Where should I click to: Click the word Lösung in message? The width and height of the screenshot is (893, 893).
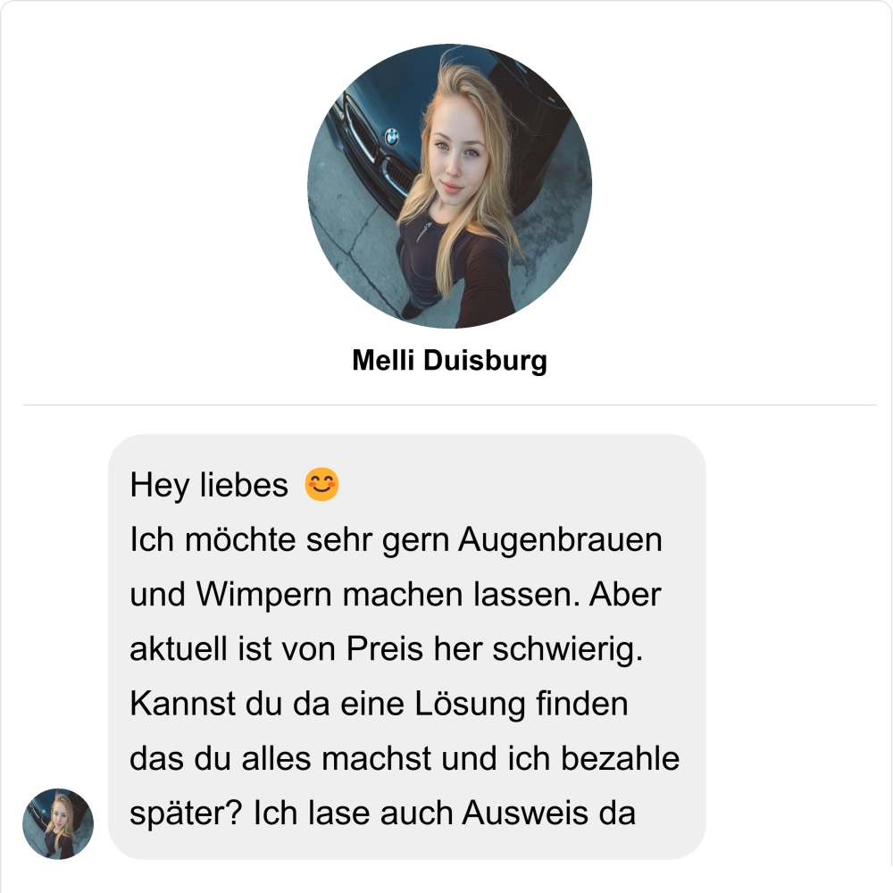click(x=470, y=704)
